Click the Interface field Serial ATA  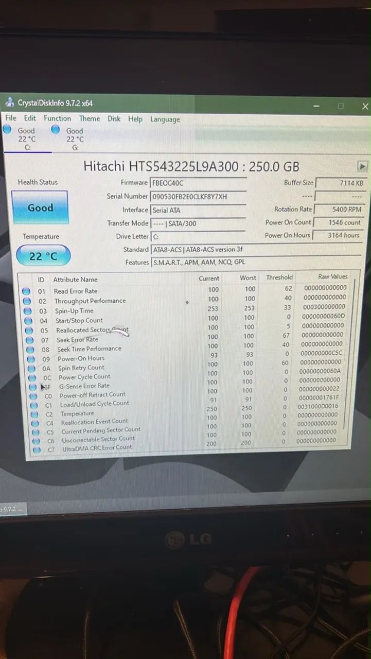[198, 210]
